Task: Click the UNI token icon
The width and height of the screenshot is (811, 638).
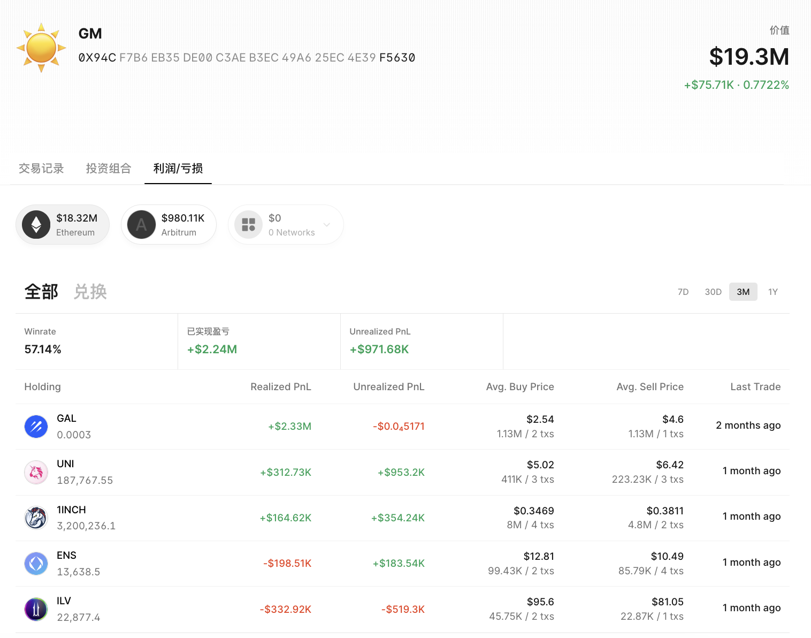Action: (x=36, y=472)
